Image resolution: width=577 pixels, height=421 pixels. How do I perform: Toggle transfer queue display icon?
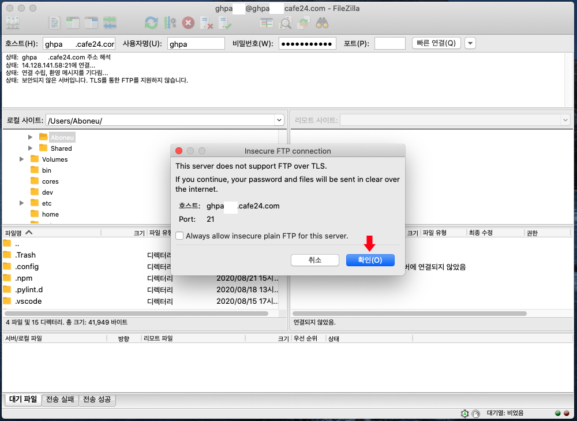click(110, 23)
